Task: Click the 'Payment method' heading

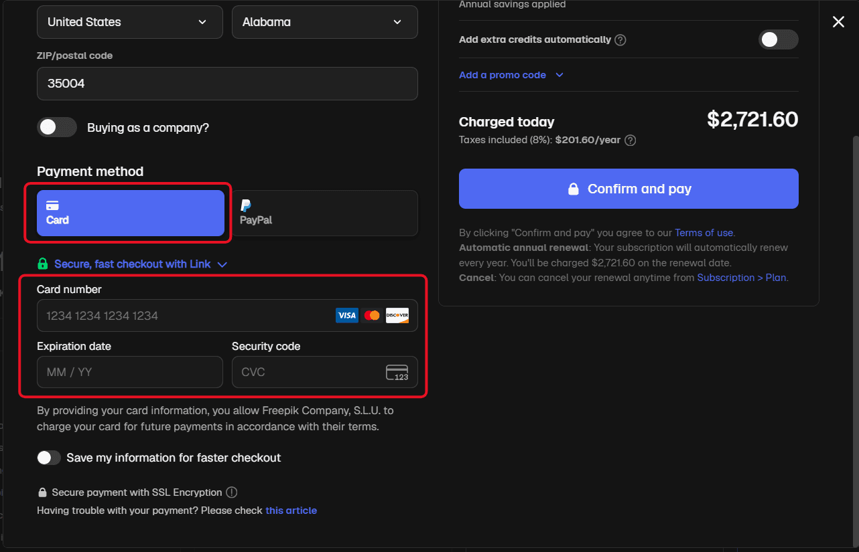Action: 90,171
